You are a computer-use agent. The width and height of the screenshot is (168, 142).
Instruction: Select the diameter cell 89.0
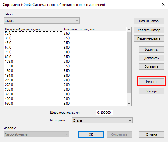33,57
